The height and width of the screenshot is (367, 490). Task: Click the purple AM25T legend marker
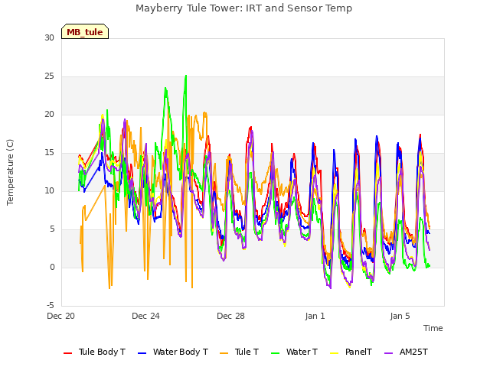388,353
